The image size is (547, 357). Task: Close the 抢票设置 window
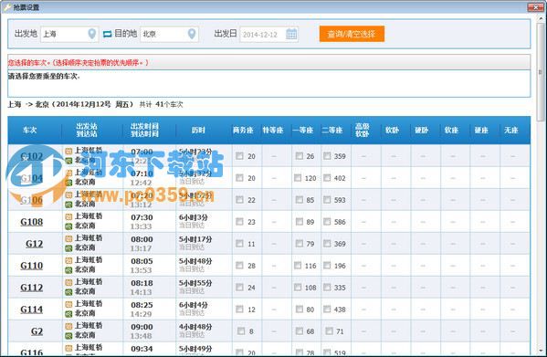point(535,6)
